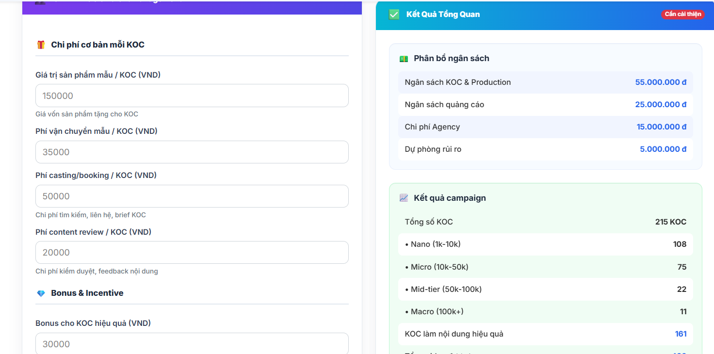
Task: Select the Ngân sách KOC & Production row
Action: tap(545, 82)
